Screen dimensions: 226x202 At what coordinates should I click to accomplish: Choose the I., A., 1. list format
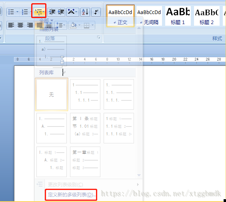(x=52, y=128)
